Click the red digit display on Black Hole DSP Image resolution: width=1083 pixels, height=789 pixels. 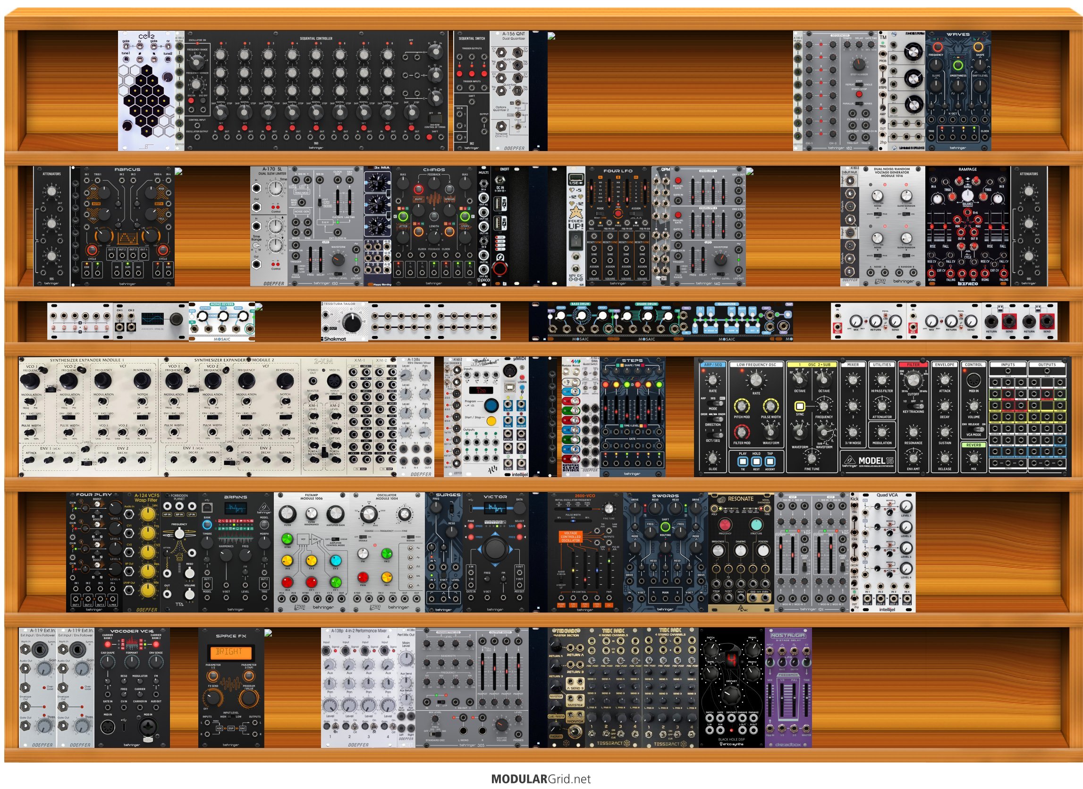[x=731, y=661]
